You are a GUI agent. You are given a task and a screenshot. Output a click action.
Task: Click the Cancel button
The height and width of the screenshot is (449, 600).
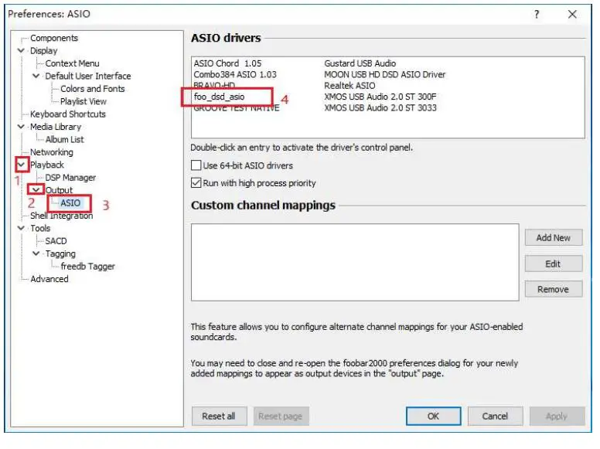(x=495, y=416)
